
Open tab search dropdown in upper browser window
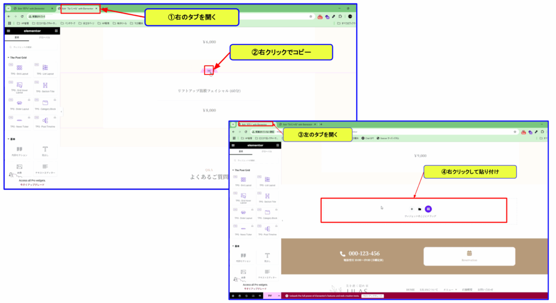coord(8,9)
